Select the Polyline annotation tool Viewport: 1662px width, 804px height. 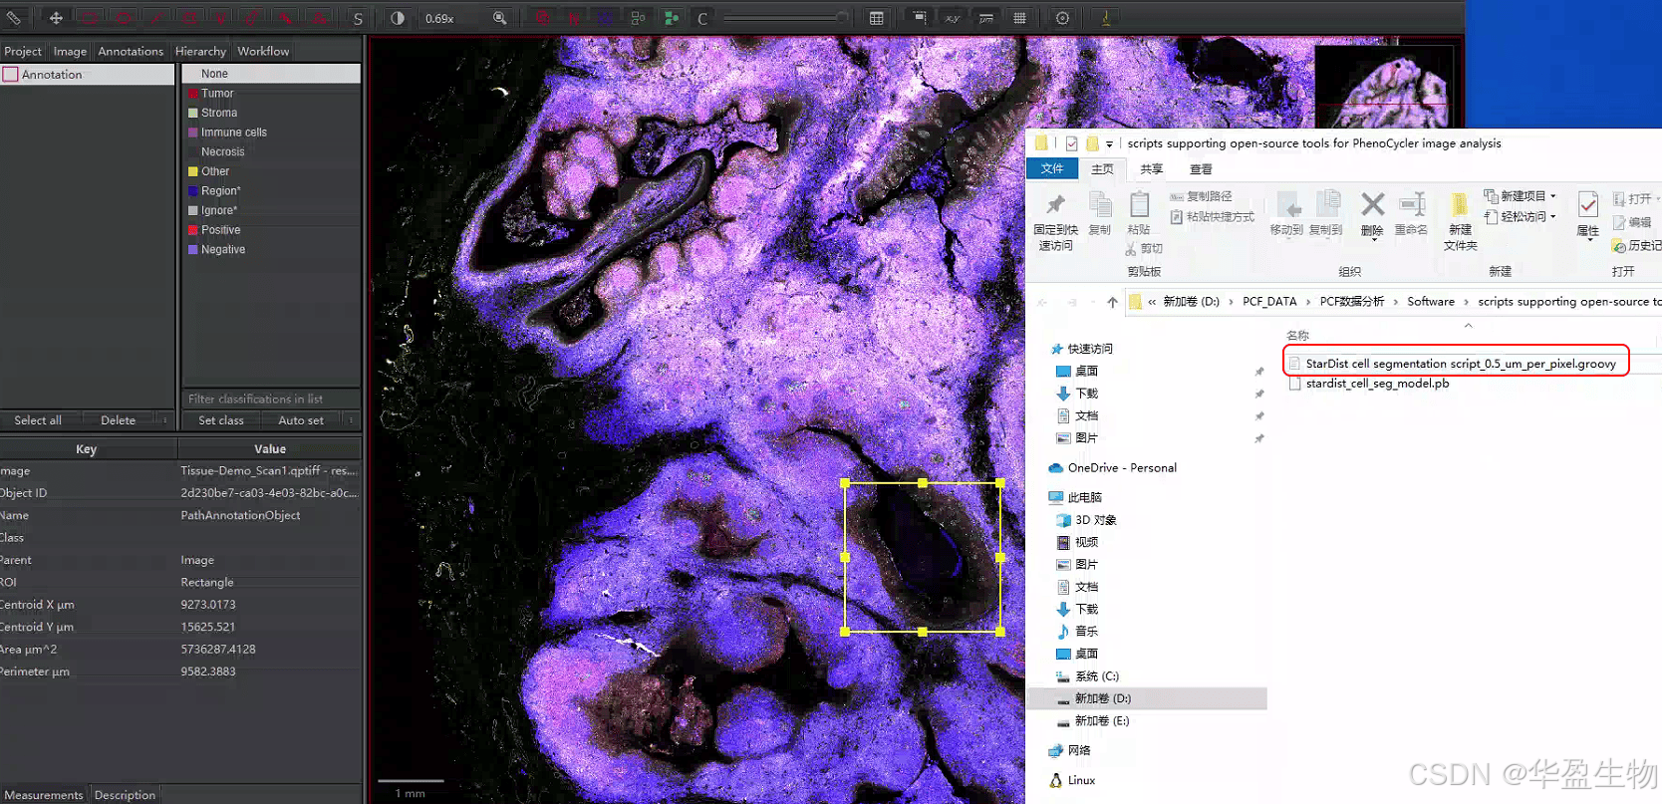click(x=221, y=18)
